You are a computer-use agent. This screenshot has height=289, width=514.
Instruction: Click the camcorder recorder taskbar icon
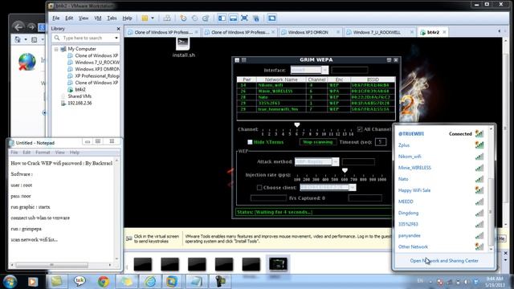pyautogui.click(x=220, y=282)
